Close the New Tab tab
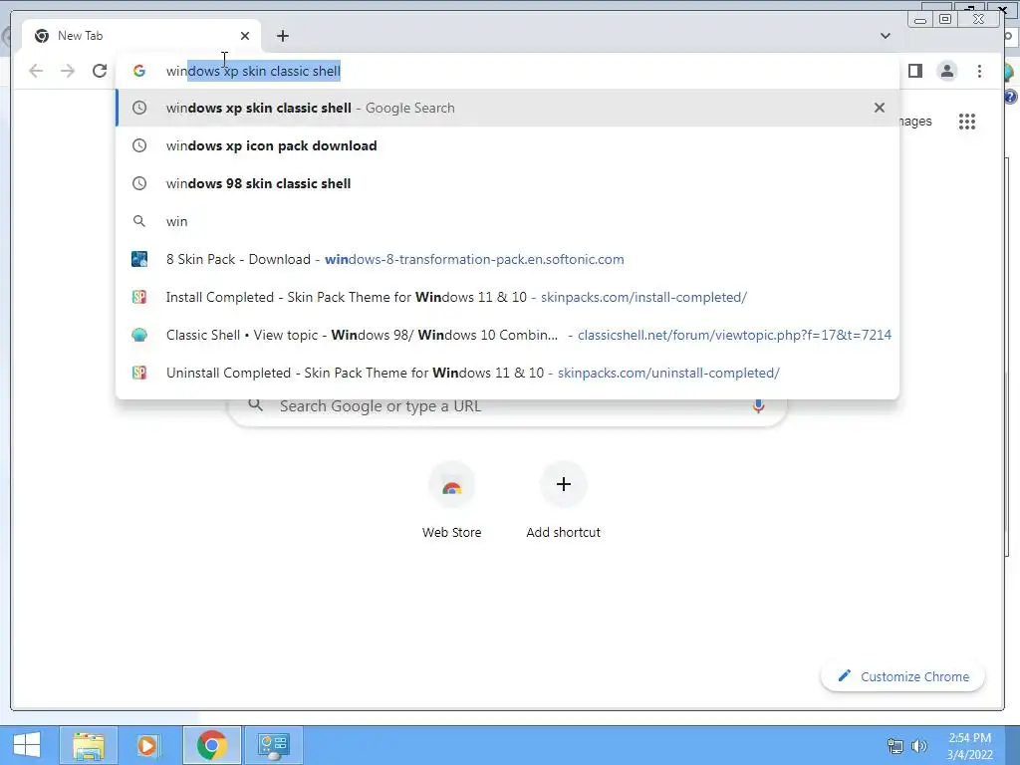The height and width of the screenshot is (765, 1020). (245, 36)
